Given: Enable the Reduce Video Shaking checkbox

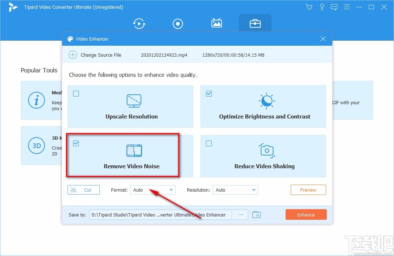Looking at the screenshot, I should pos(209,143).
